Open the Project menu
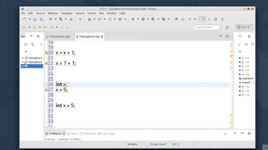Viewport: 268px width, 150px height. tap(92, 13)
